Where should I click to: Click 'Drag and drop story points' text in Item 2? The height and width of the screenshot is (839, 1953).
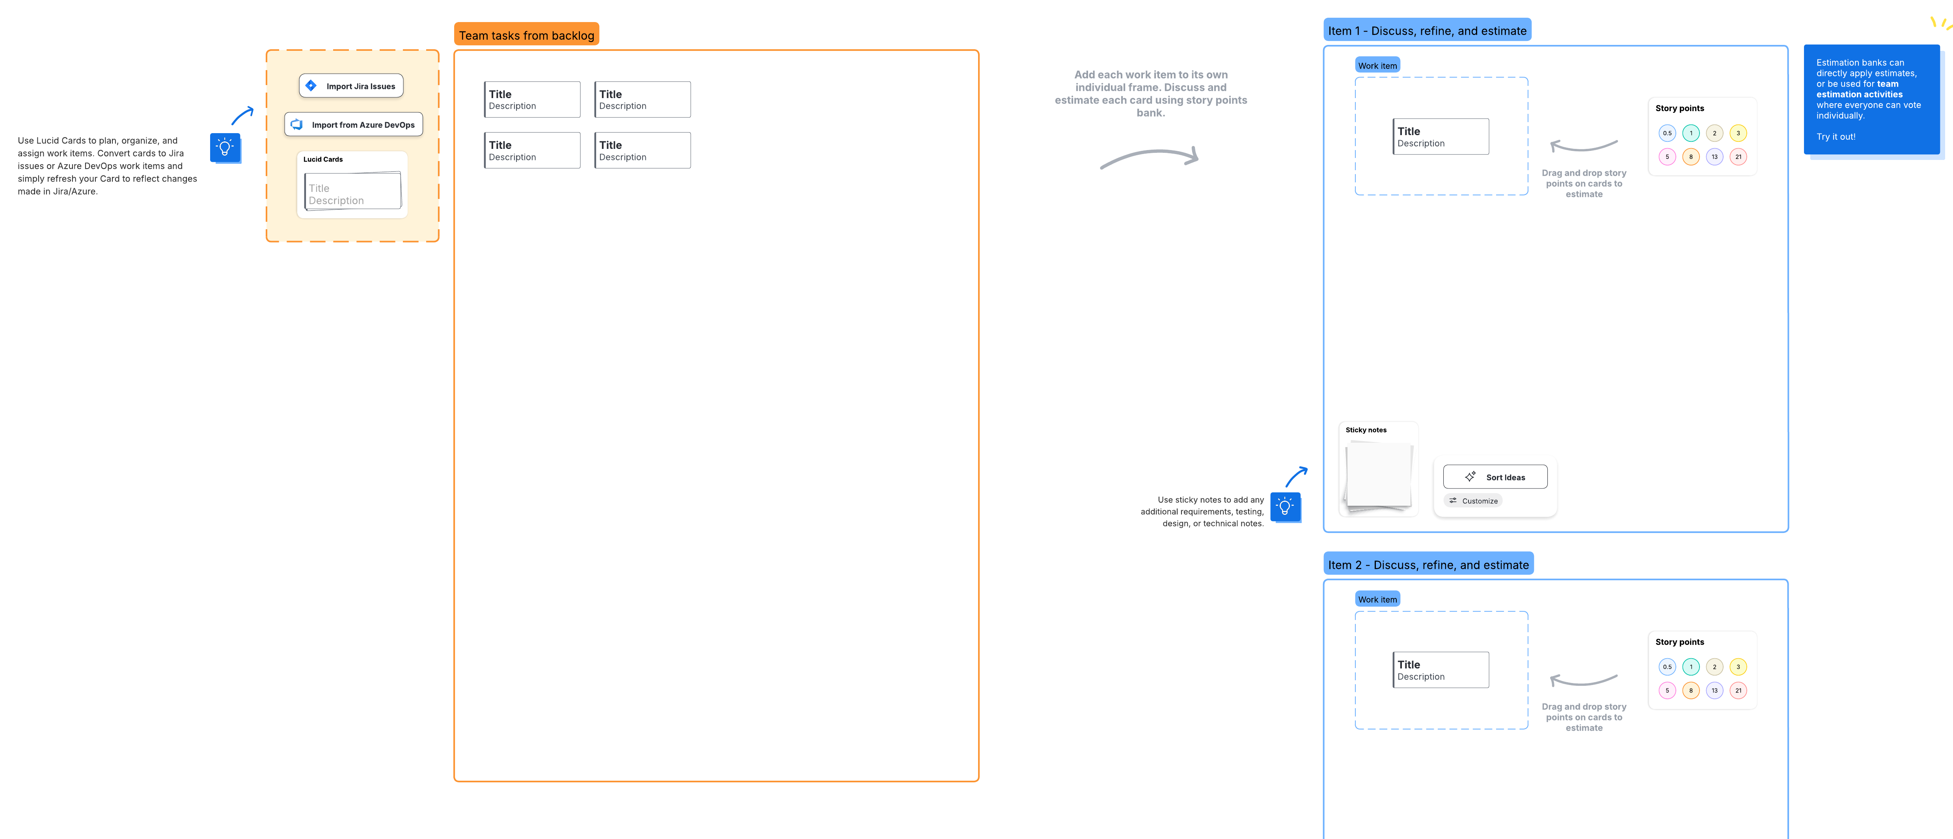1584,717
